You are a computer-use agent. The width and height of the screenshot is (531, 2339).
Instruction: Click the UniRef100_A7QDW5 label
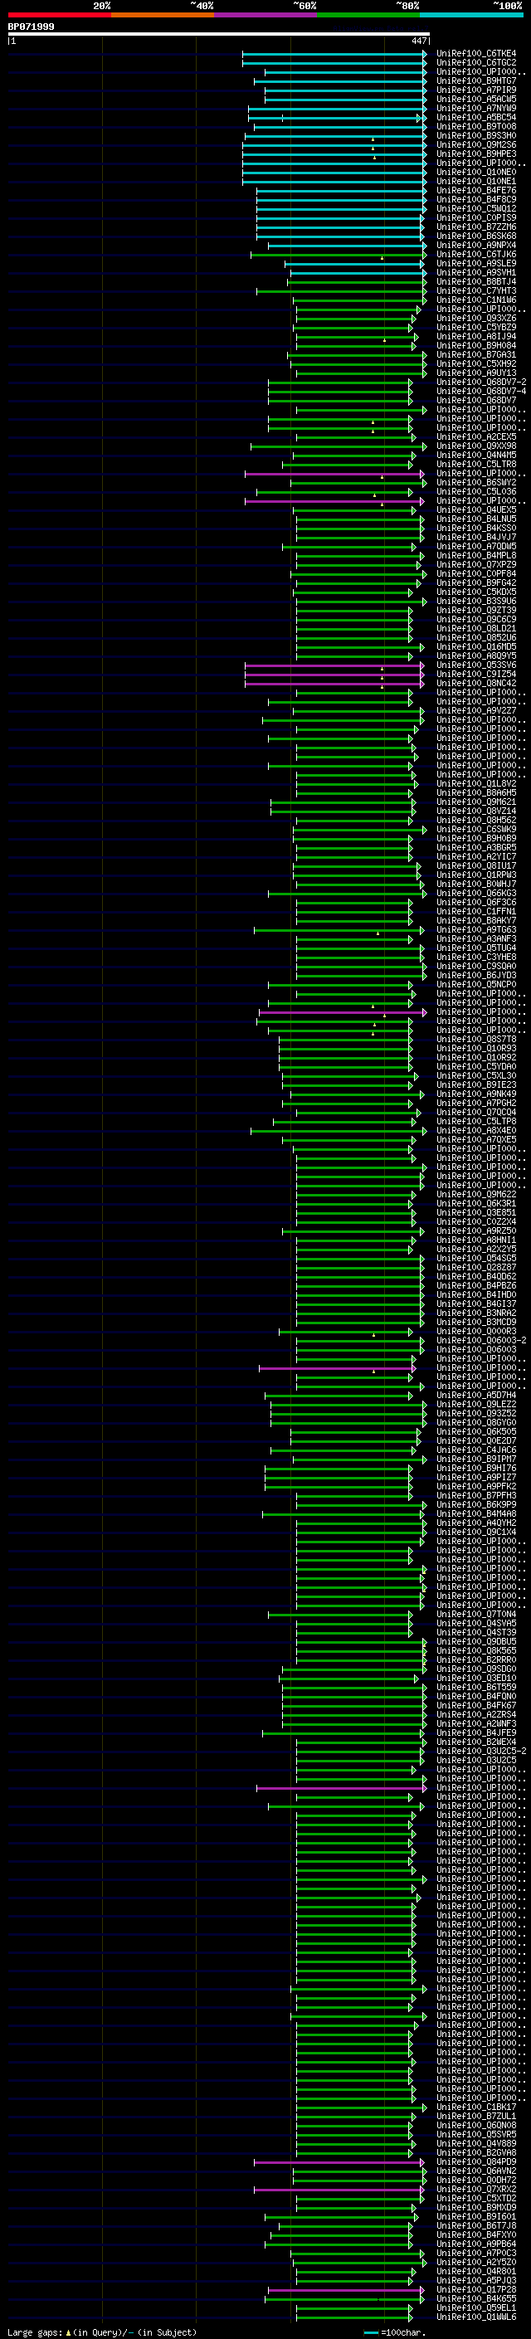click(475, 547)
